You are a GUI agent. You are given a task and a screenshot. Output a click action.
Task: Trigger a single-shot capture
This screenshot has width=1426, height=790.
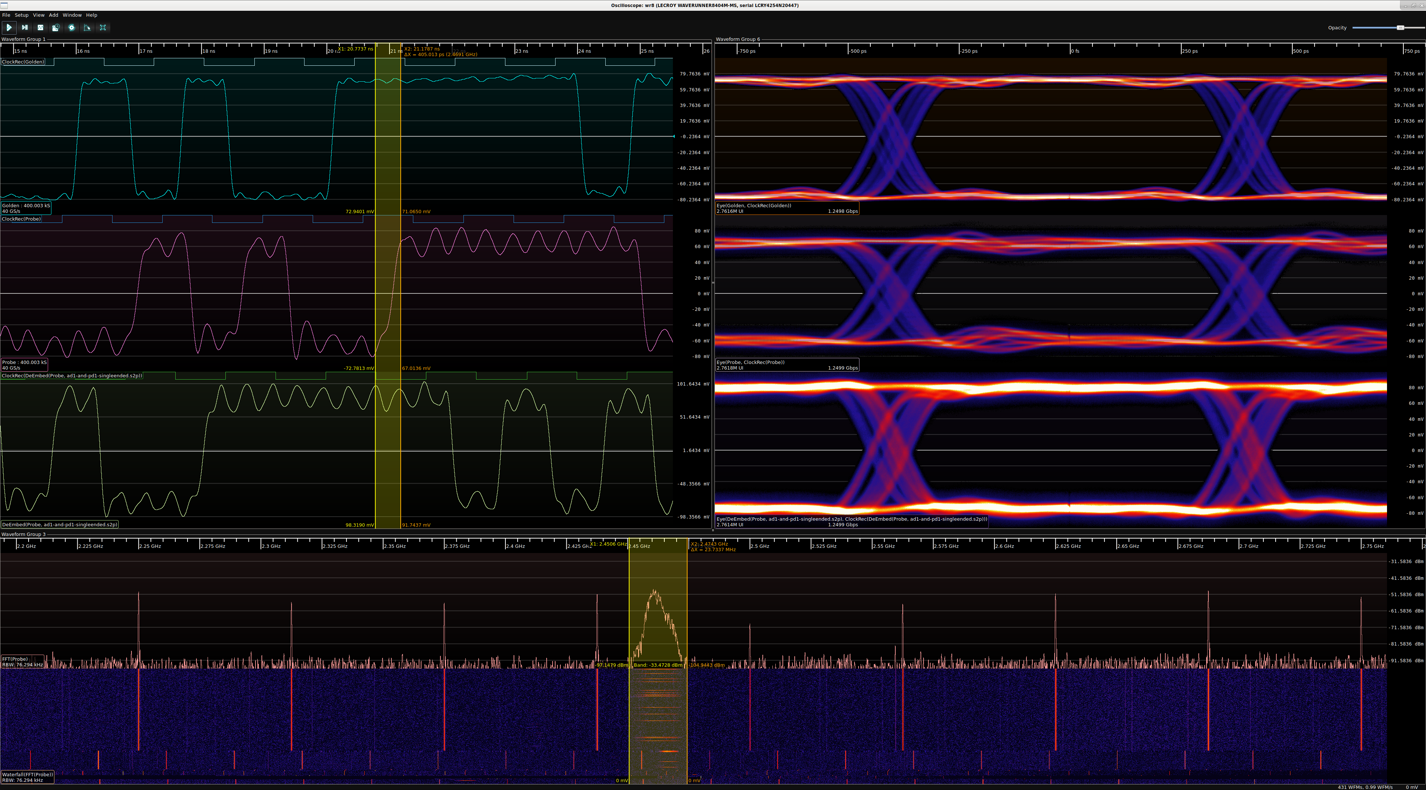tap(25, 27)
